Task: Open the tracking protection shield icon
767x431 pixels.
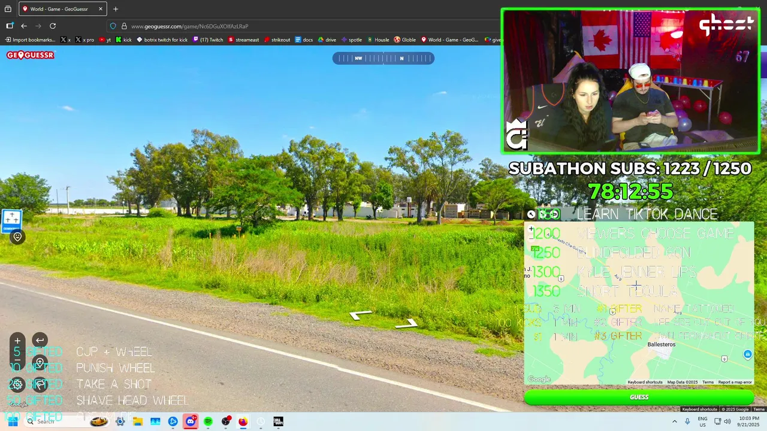Action: pos(113,26)
